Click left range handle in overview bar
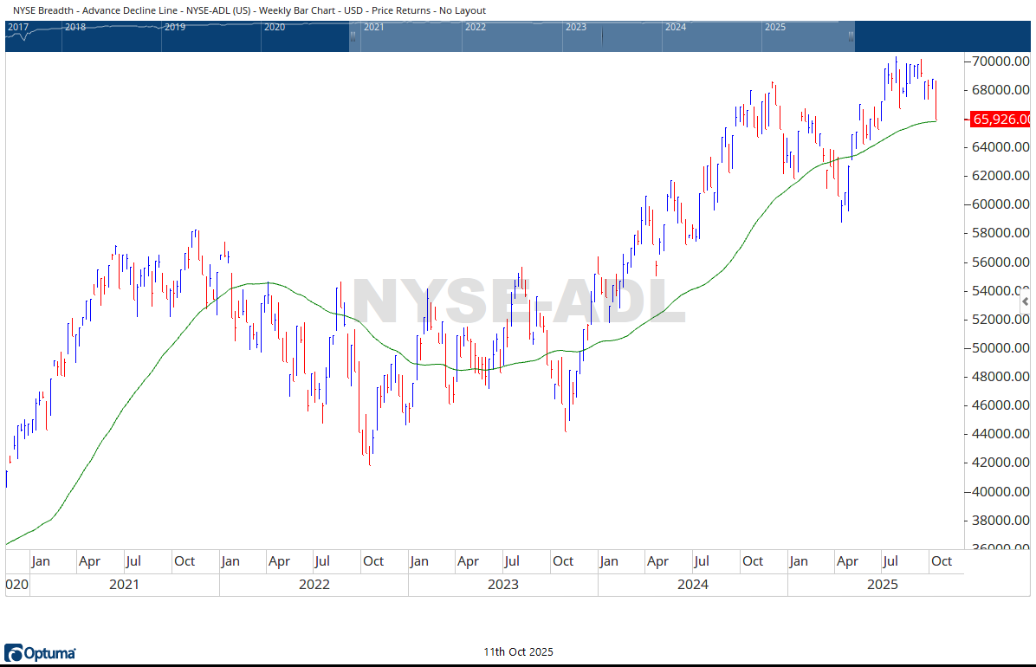 click(353, 36)
